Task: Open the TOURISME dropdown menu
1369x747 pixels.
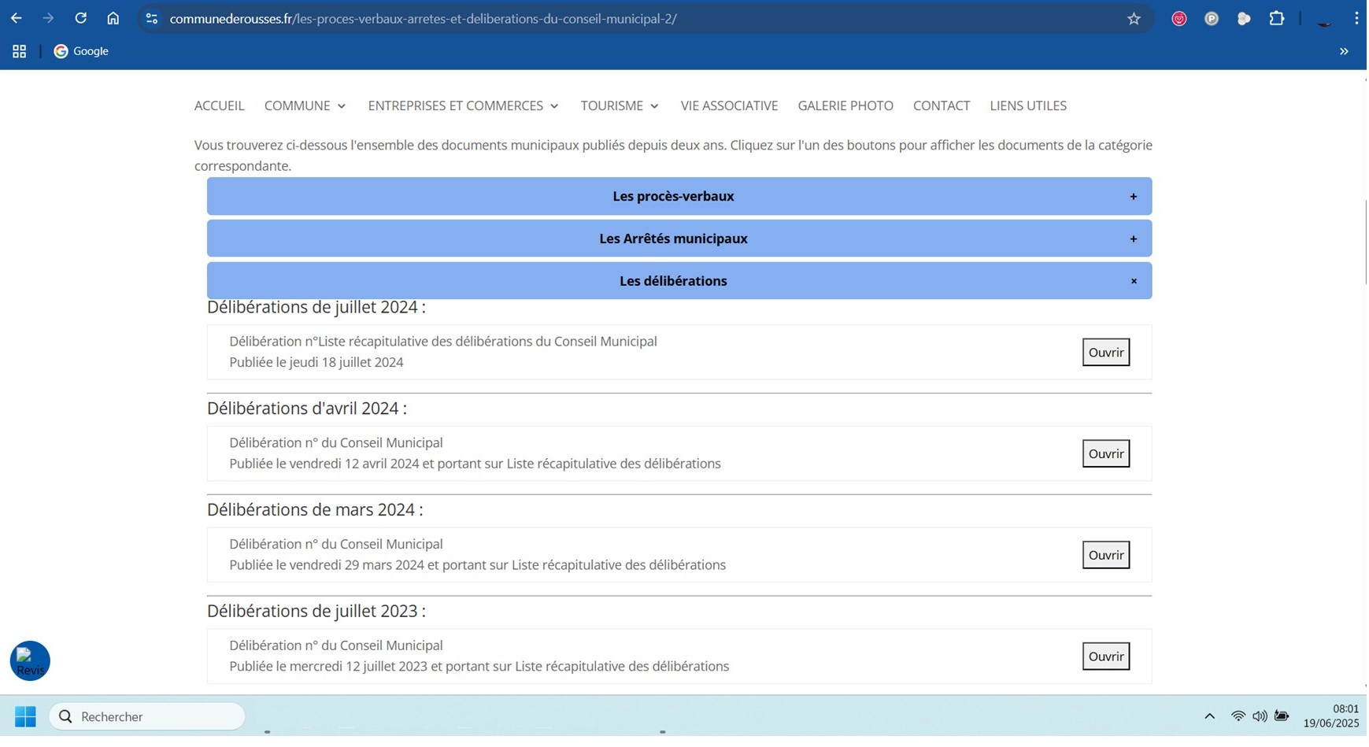Action: tap(620, 105)
